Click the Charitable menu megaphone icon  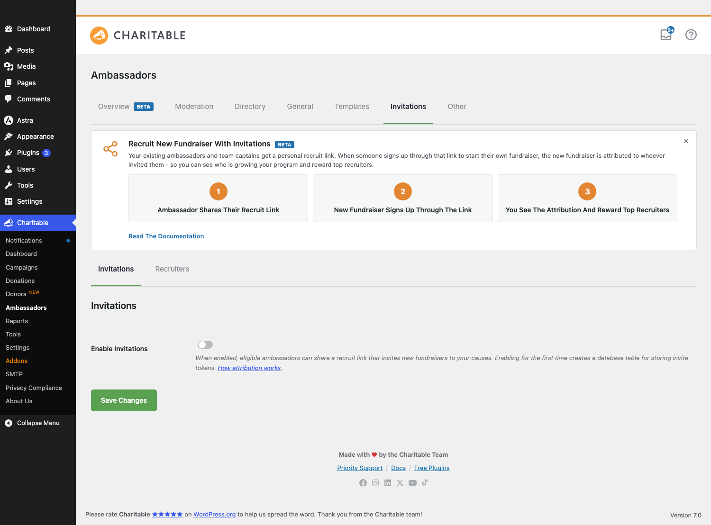tap(9, 223)
